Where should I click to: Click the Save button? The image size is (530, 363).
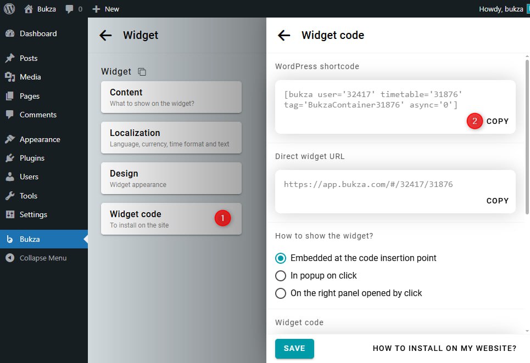coord(294,348)
